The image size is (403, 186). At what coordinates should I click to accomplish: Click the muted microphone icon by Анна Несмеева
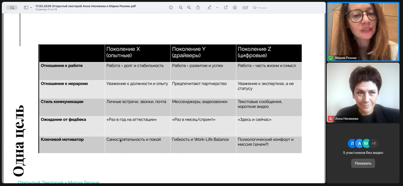(330, 118)
